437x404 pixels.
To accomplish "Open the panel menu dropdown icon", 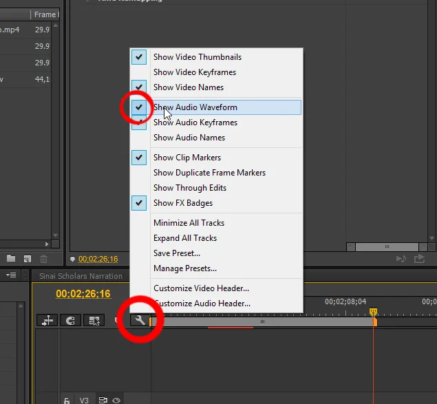I will (x=11, y=275).
